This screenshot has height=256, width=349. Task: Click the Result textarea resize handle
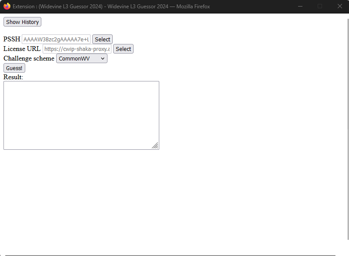(155, 145)
